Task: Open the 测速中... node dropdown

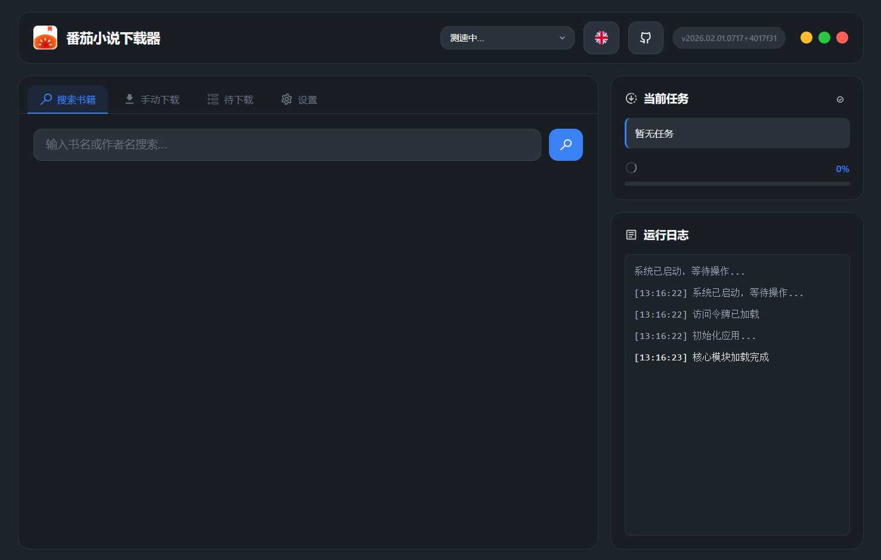Action: click(507, 38)
